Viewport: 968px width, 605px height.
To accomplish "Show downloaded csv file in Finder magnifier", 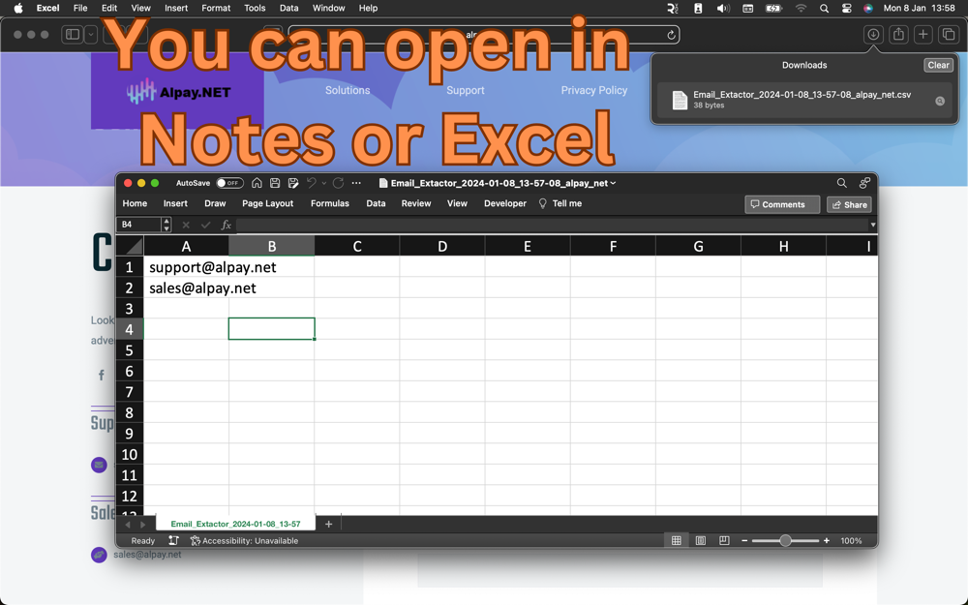I will pos(940,101).
